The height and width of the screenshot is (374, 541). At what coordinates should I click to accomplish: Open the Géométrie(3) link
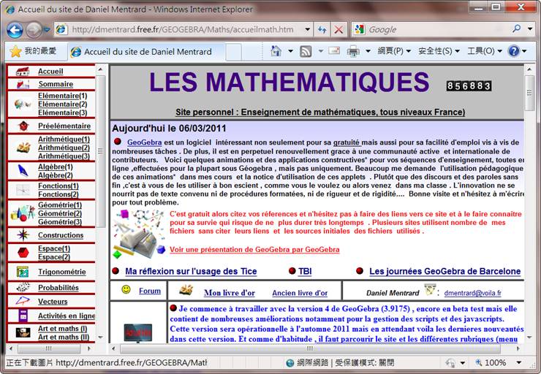pos(60,222)
